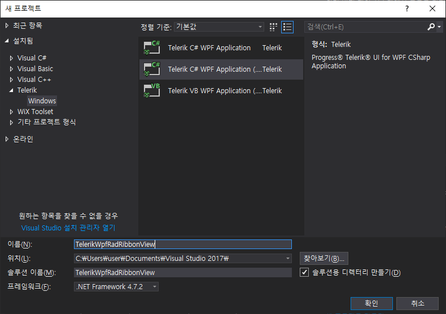The width and height of the screenshot is (446, 314).
Task: Open the help question mark button
Action: [x=407, y=8]
